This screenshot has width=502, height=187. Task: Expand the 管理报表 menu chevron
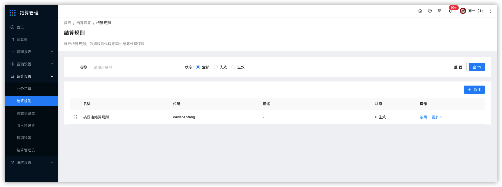pyautogui.click(x=52, y=52)
